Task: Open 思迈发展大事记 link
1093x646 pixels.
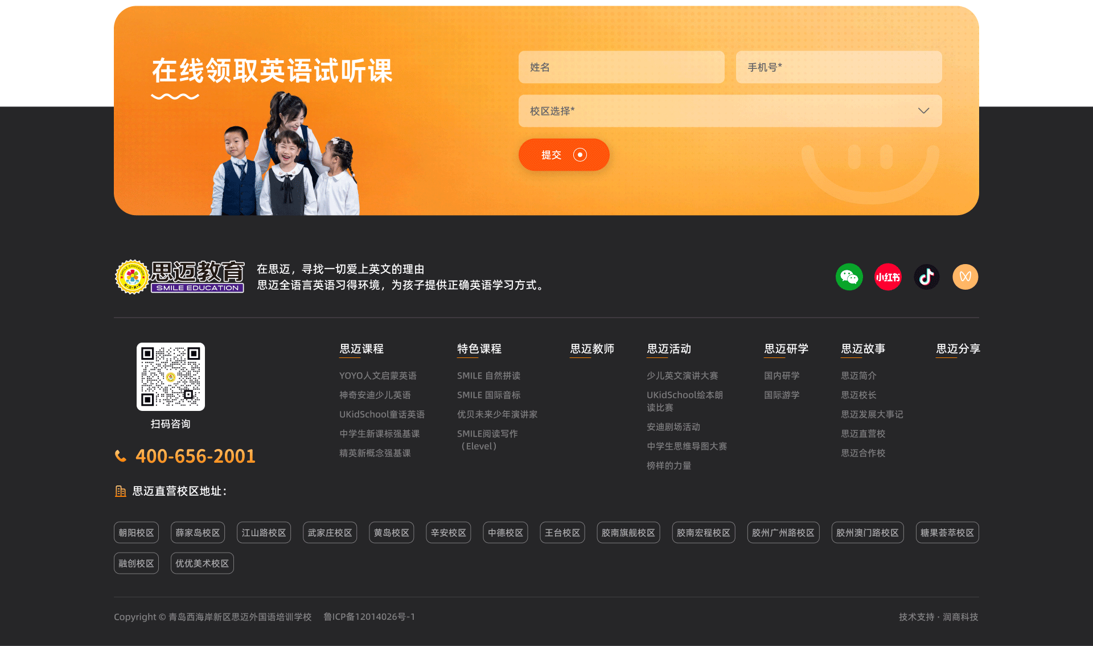Action: pos(872,414)
